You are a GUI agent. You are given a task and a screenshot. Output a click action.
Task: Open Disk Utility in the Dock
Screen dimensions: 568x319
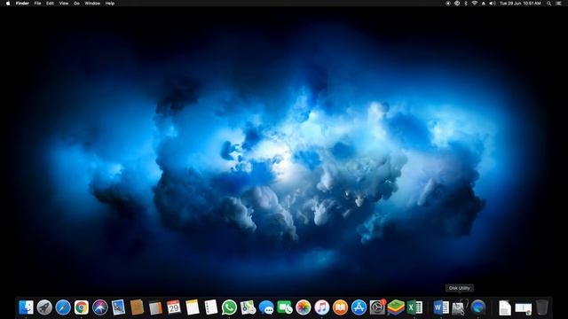[x=460, y=307]
